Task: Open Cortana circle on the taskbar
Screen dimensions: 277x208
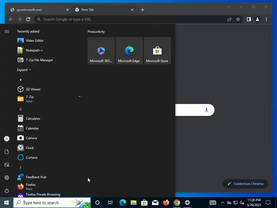Action: click(97, 203)
